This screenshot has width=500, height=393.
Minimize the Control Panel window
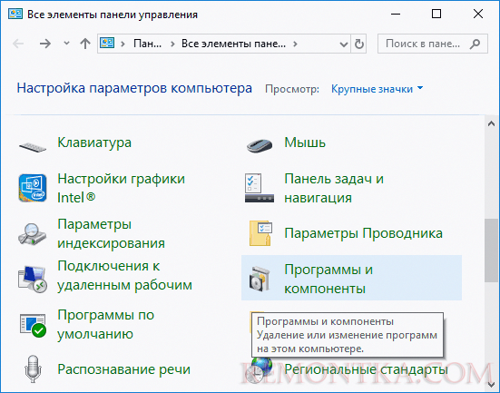[x=396, y=14]
